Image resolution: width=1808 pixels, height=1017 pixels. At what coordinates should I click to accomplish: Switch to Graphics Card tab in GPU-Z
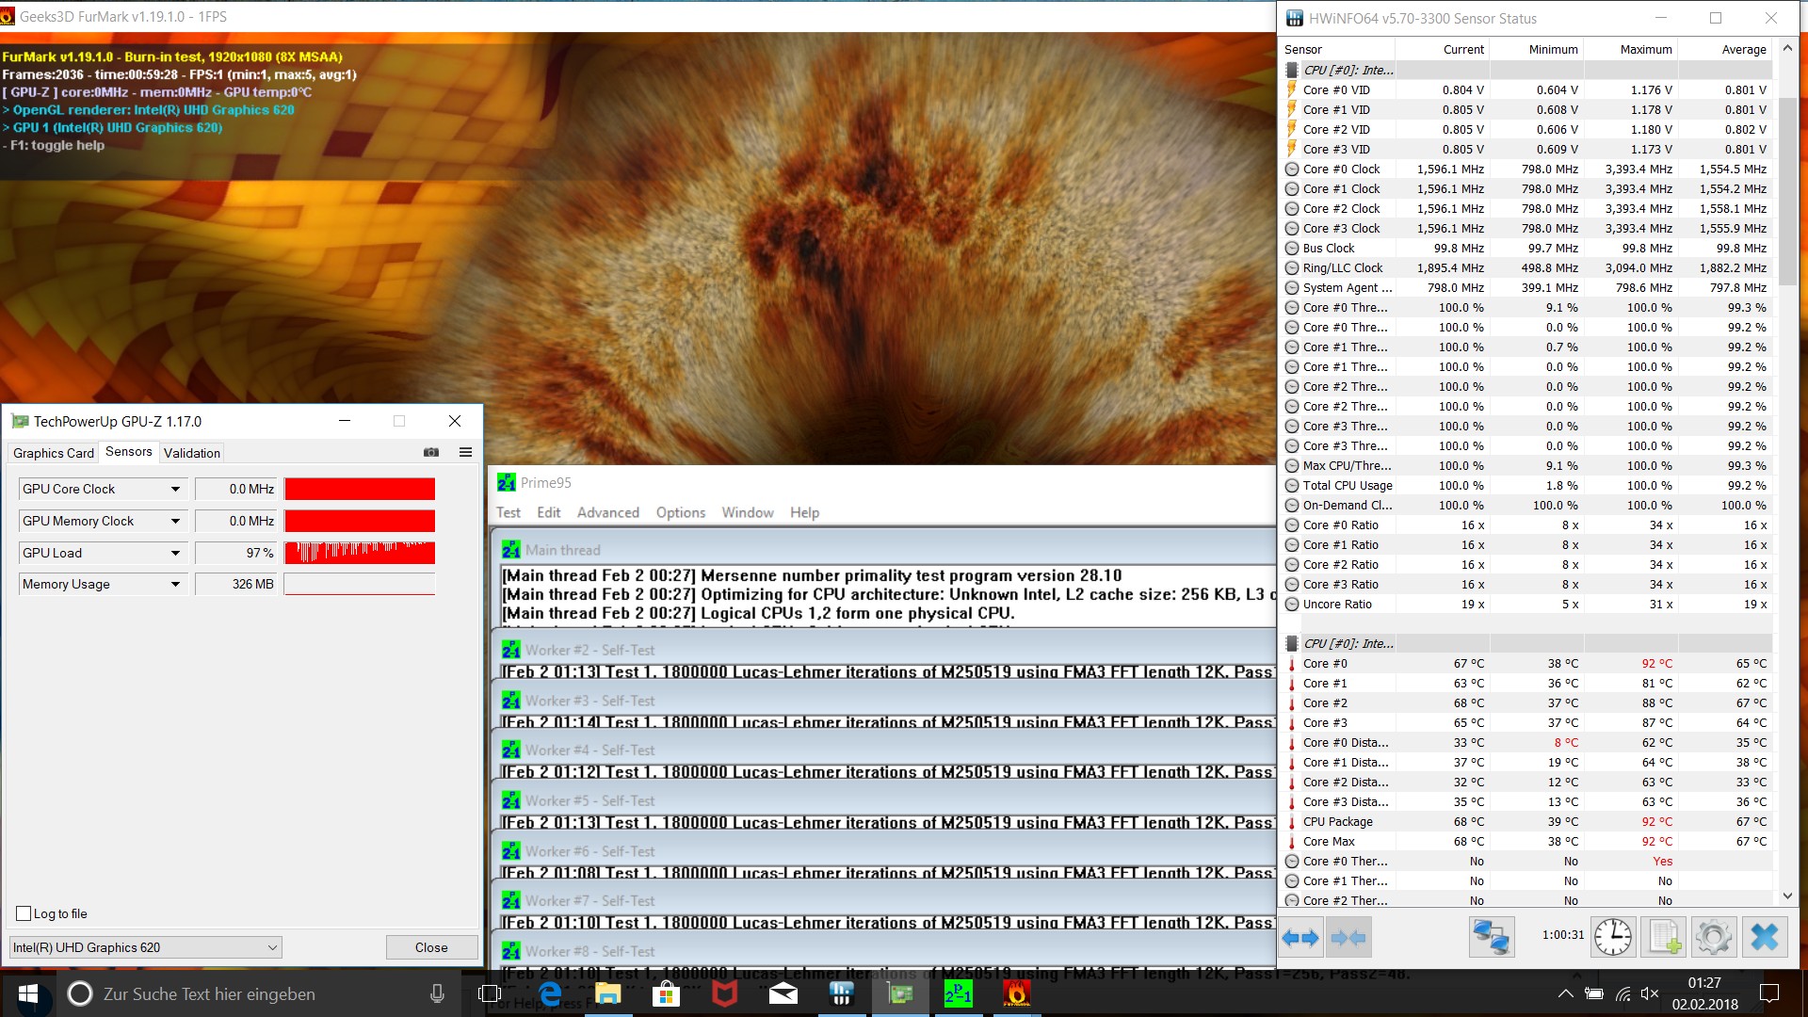[54, 453]
